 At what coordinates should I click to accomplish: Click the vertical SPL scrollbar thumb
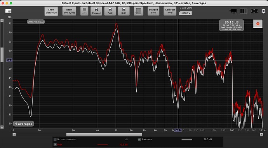pos(2,55)
